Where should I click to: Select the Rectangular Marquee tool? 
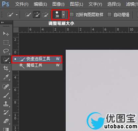[x=6, y=42]
